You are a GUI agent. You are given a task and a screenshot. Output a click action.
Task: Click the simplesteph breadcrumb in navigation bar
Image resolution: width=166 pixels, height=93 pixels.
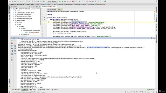click(x=68, y=4)
